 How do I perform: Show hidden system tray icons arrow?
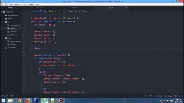[x=158, y=101]
